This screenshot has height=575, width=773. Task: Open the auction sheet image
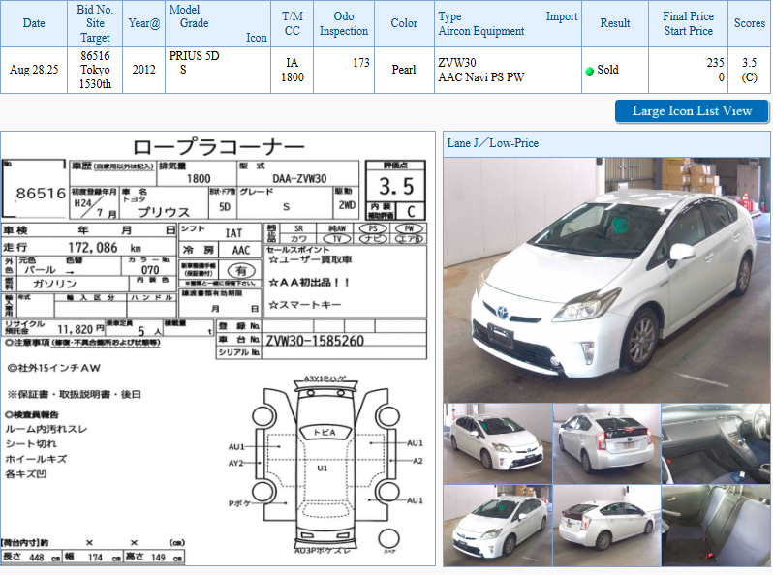click(218, 348)
